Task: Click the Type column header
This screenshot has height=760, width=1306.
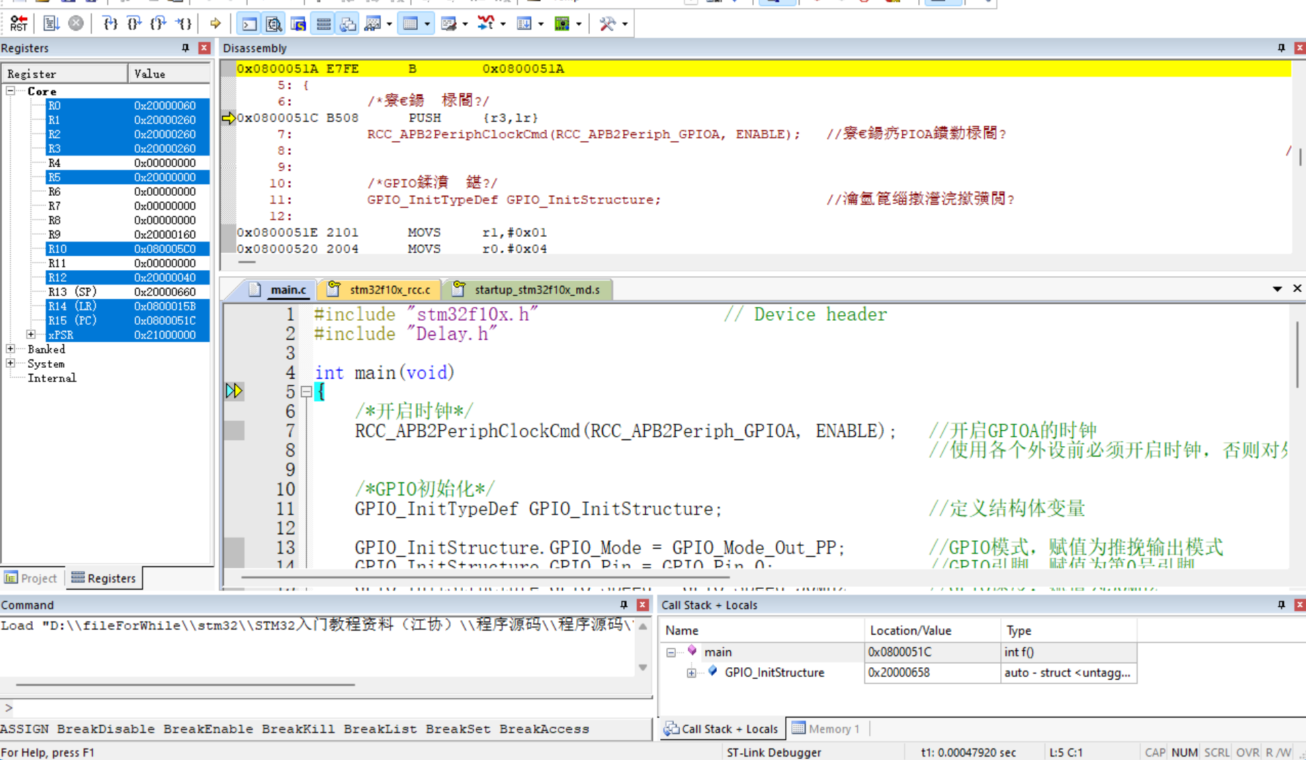Action: [1068, 630]
